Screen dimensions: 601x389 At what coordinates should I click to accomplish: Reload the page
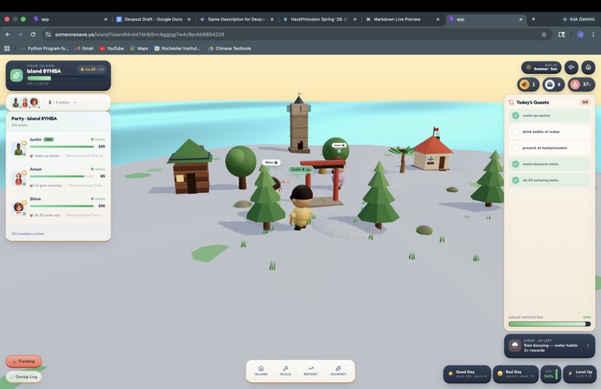(33, 34)
